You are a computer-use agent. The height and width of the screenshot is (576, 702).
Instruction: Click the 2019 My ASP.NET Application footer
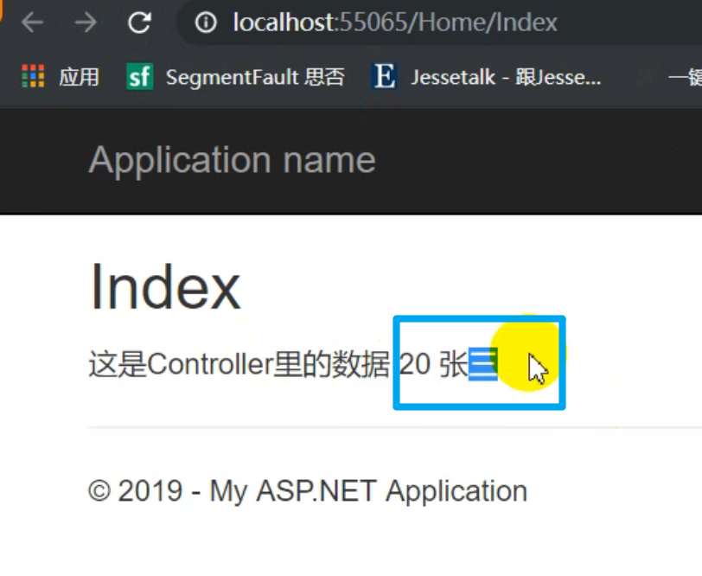coord(307,490)
